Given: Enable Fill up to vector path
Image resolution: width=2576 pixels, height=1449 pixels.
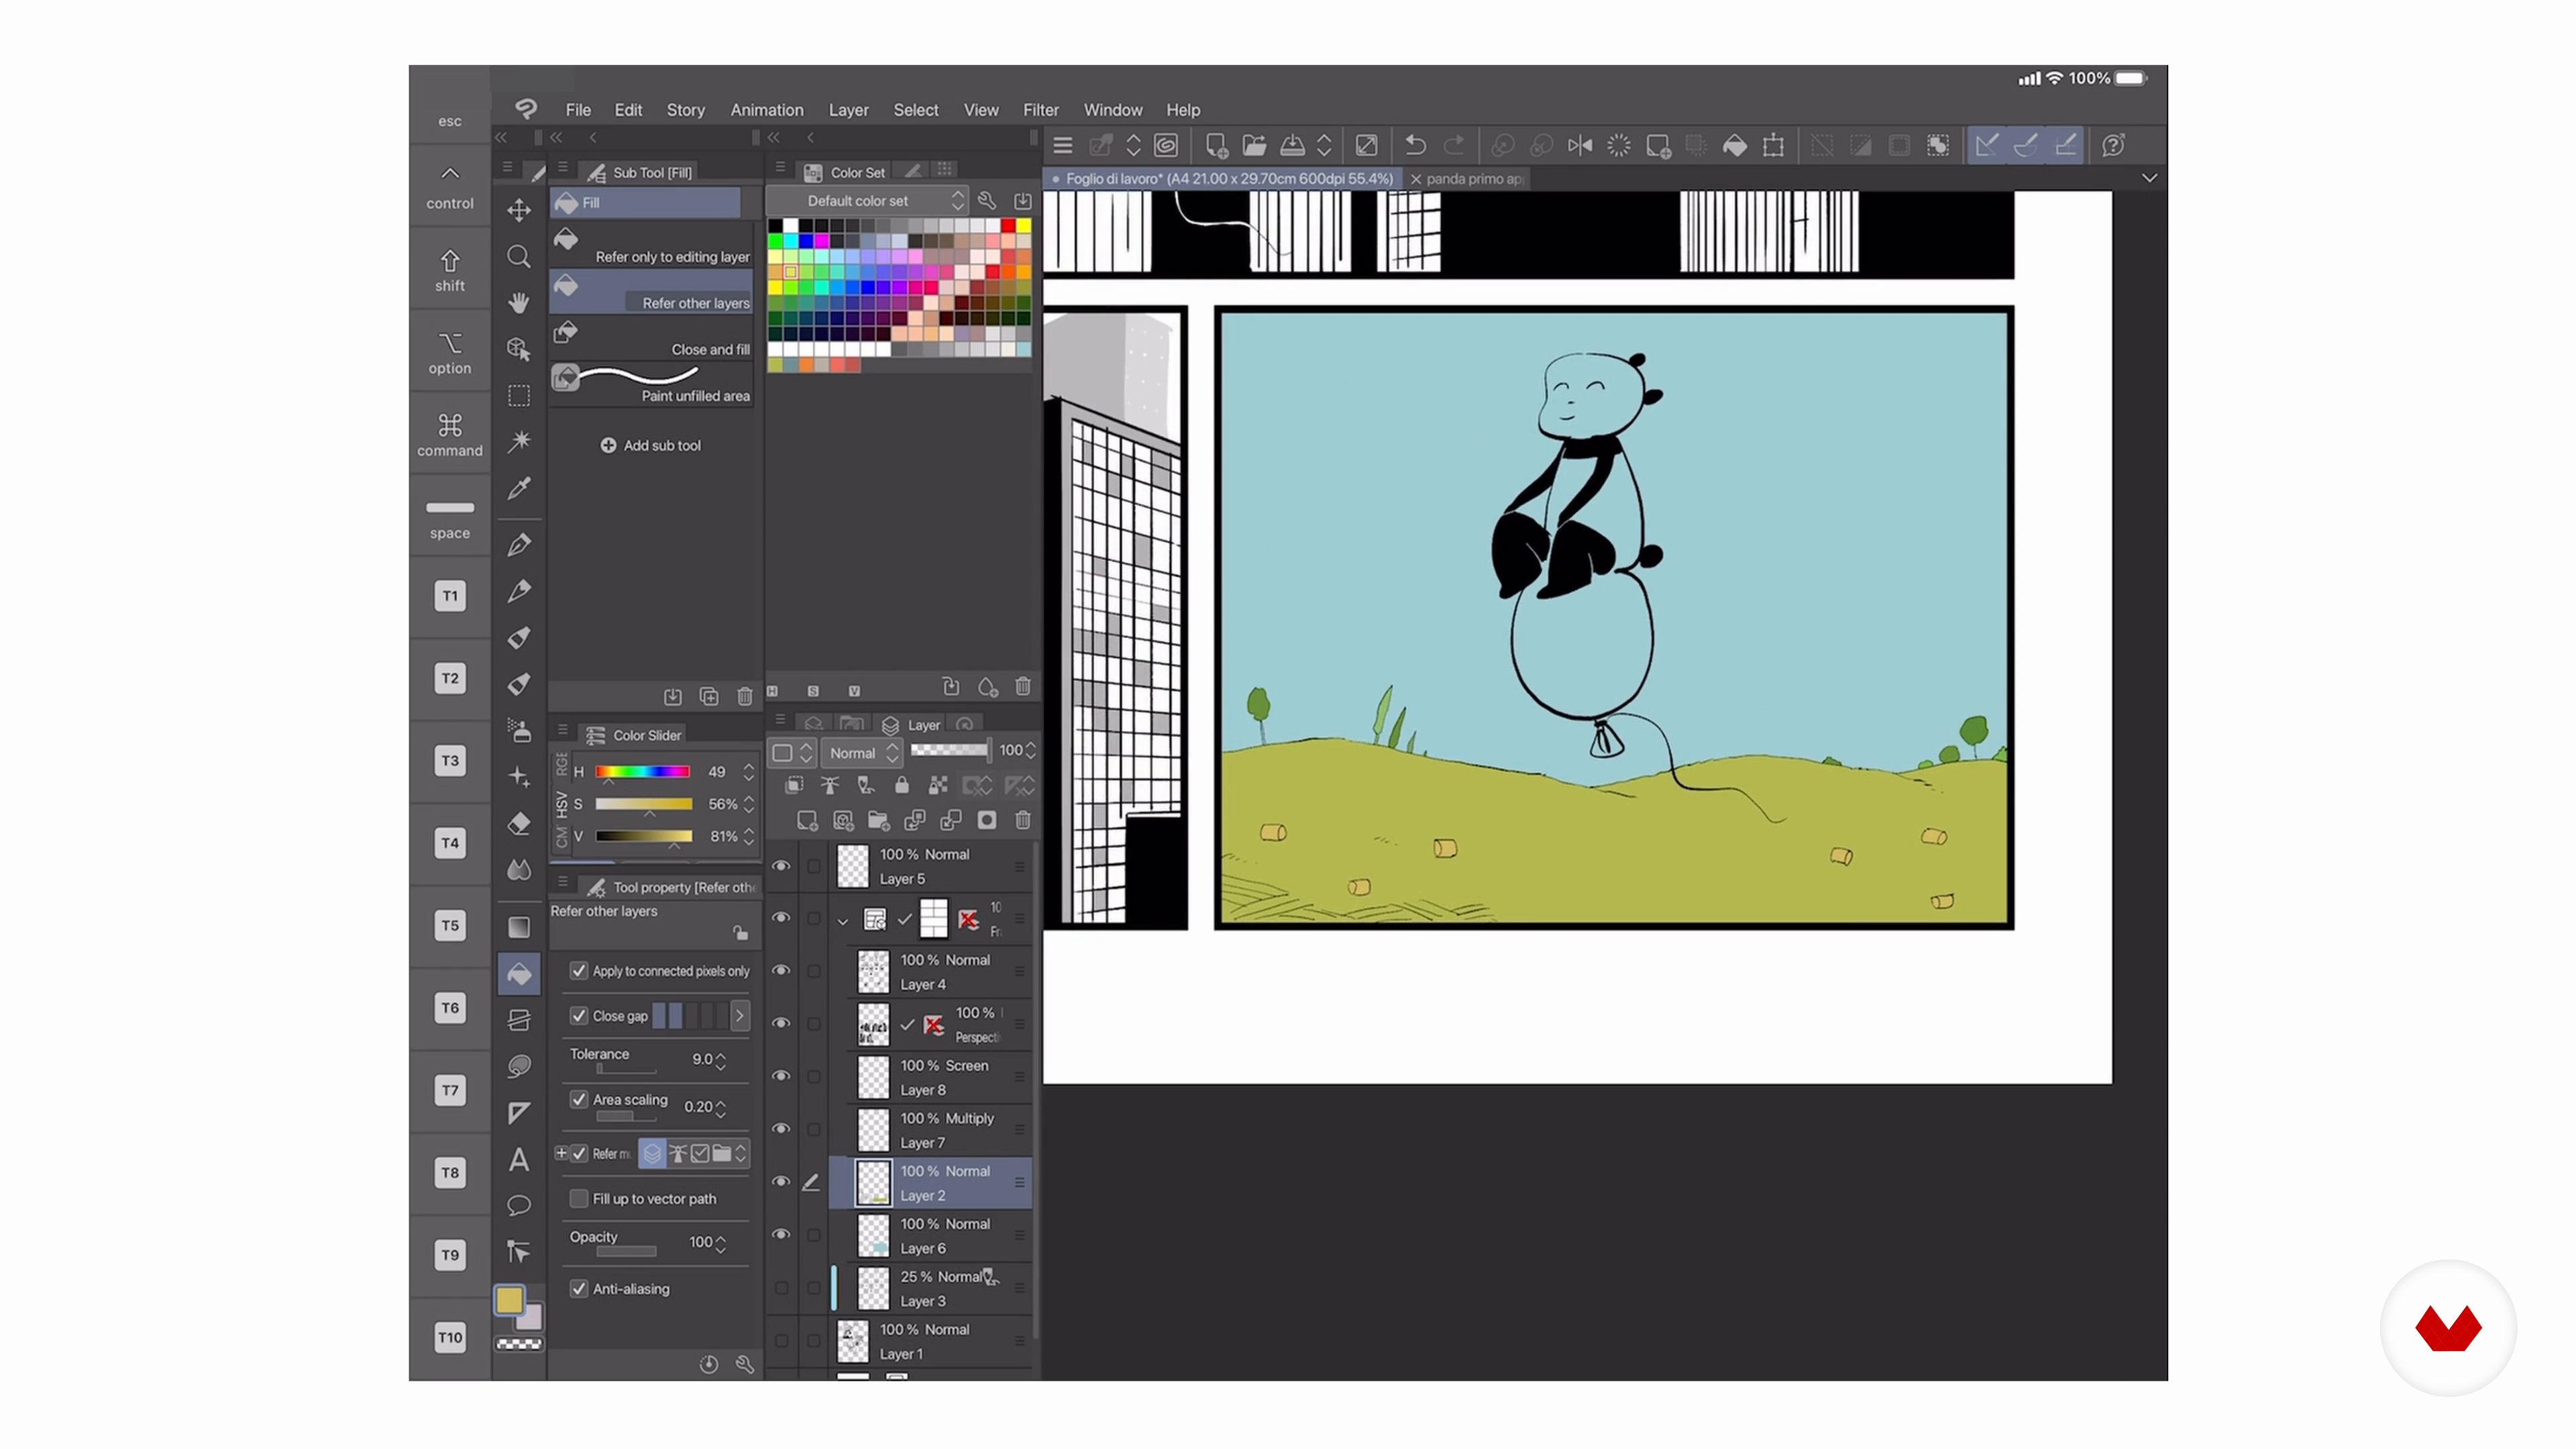Looking at the screenshot, I should pyautogui.click(x=579, y=1198).
